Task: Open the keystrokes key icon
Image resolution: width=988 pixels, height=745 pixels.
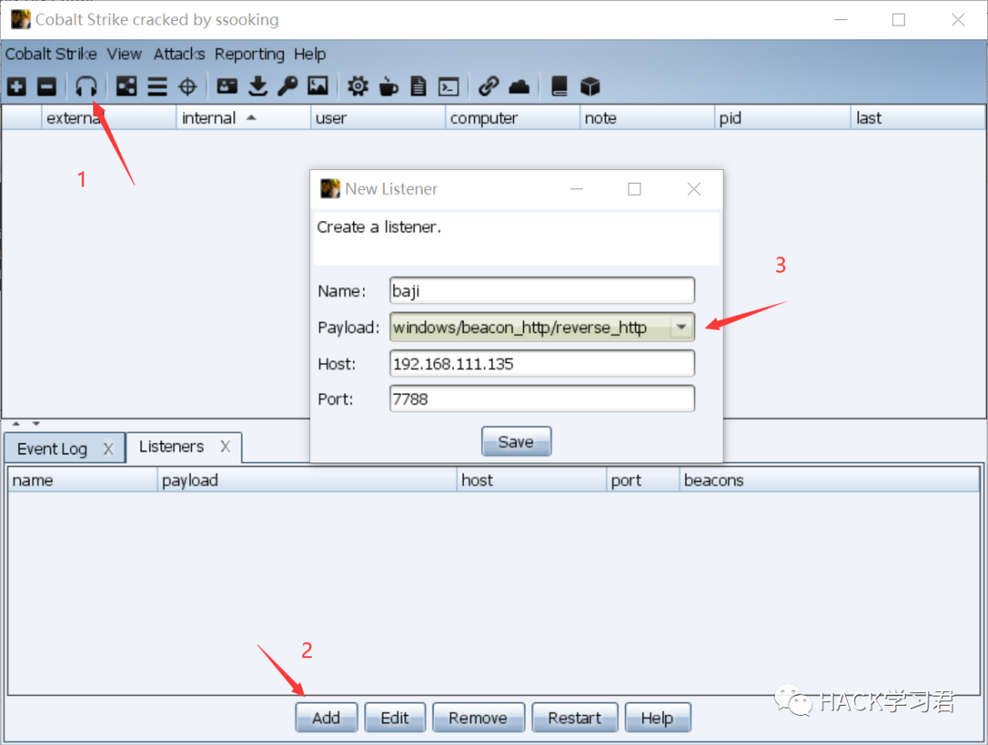Action: point(287,86)
